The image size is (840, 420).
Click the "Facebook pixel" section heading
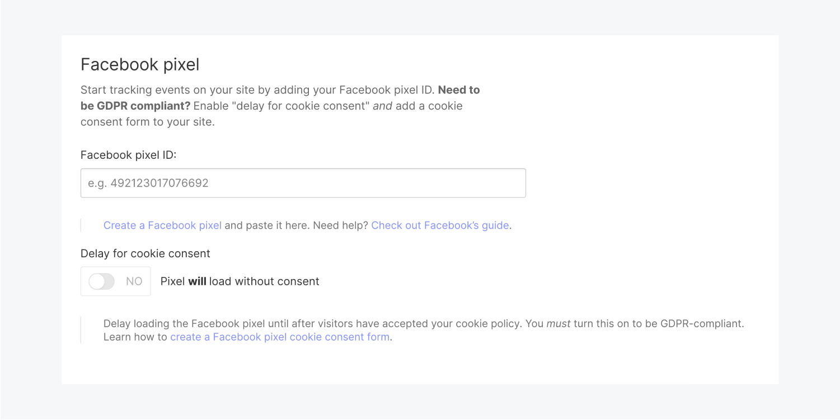pos(140,65)
